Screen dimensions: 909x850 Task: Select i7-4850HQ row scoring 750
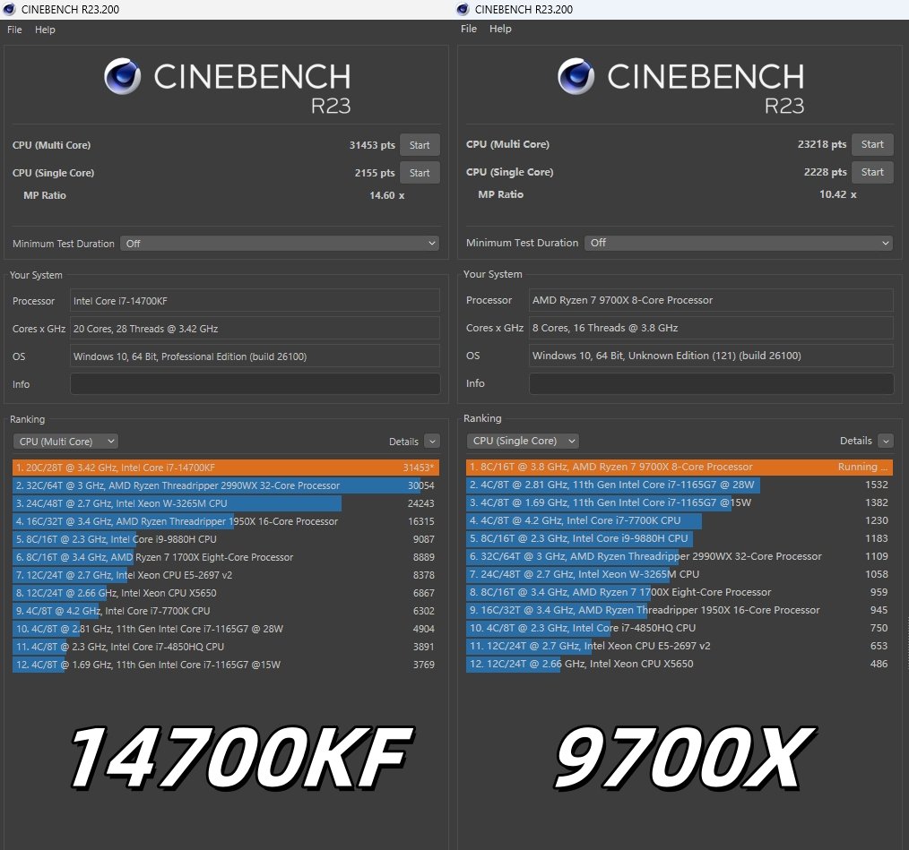coord(680,628)
